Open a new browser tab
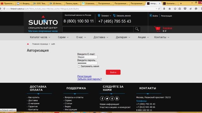This screenshot has height=113, width=202. pos(181,3)
